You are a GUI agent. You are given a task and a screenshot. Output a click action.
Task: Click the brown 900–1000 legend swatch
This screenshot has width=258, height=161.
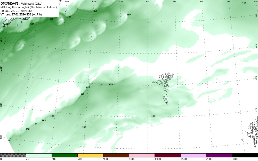tap(116, 155)
